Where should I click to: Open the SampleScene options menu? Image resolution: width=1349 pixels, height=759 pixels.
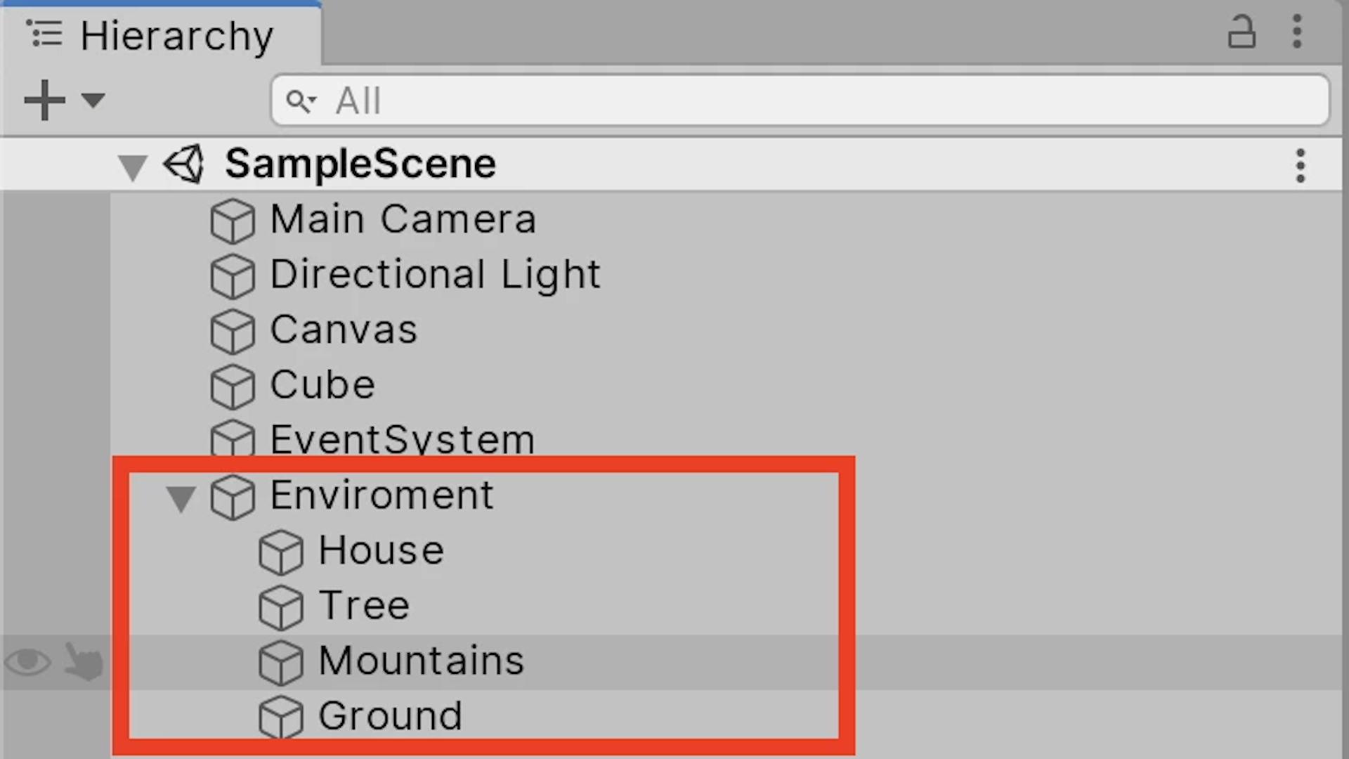point(1301,166)
